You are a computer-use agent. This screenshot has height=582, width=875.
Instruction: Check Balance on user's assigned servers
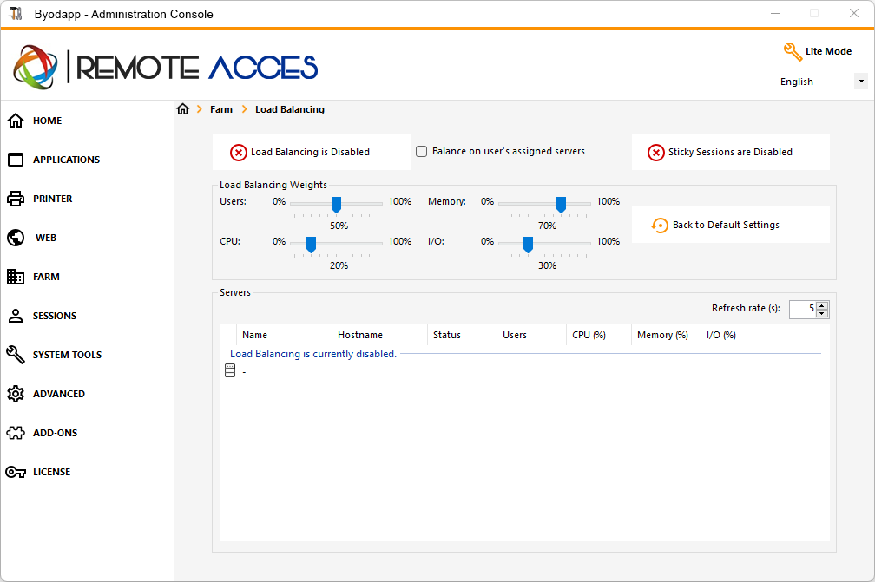point(422,151)
